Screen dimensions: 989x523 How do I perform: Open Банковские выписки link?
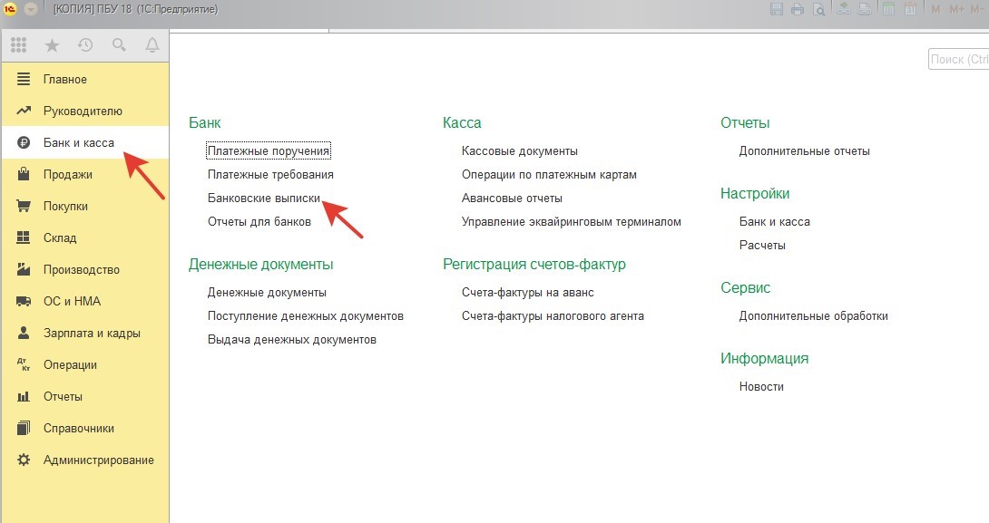263,198
